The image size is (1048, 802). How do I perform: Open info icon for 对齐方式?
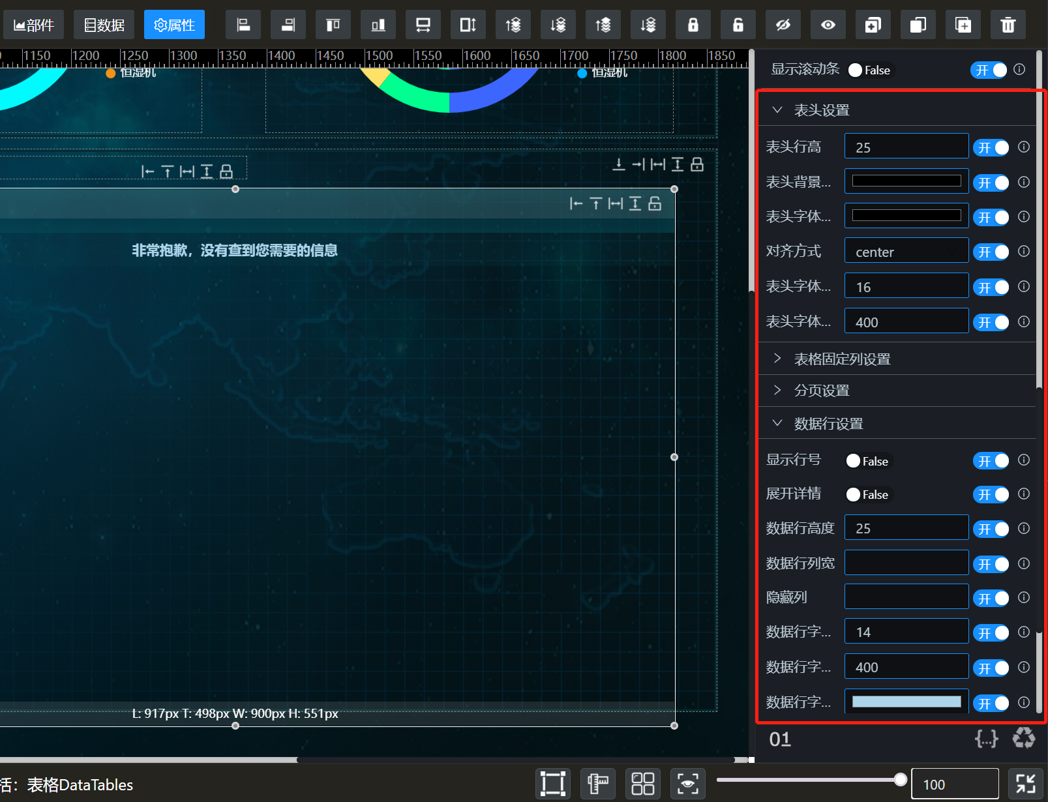[x=1024, y=251]
